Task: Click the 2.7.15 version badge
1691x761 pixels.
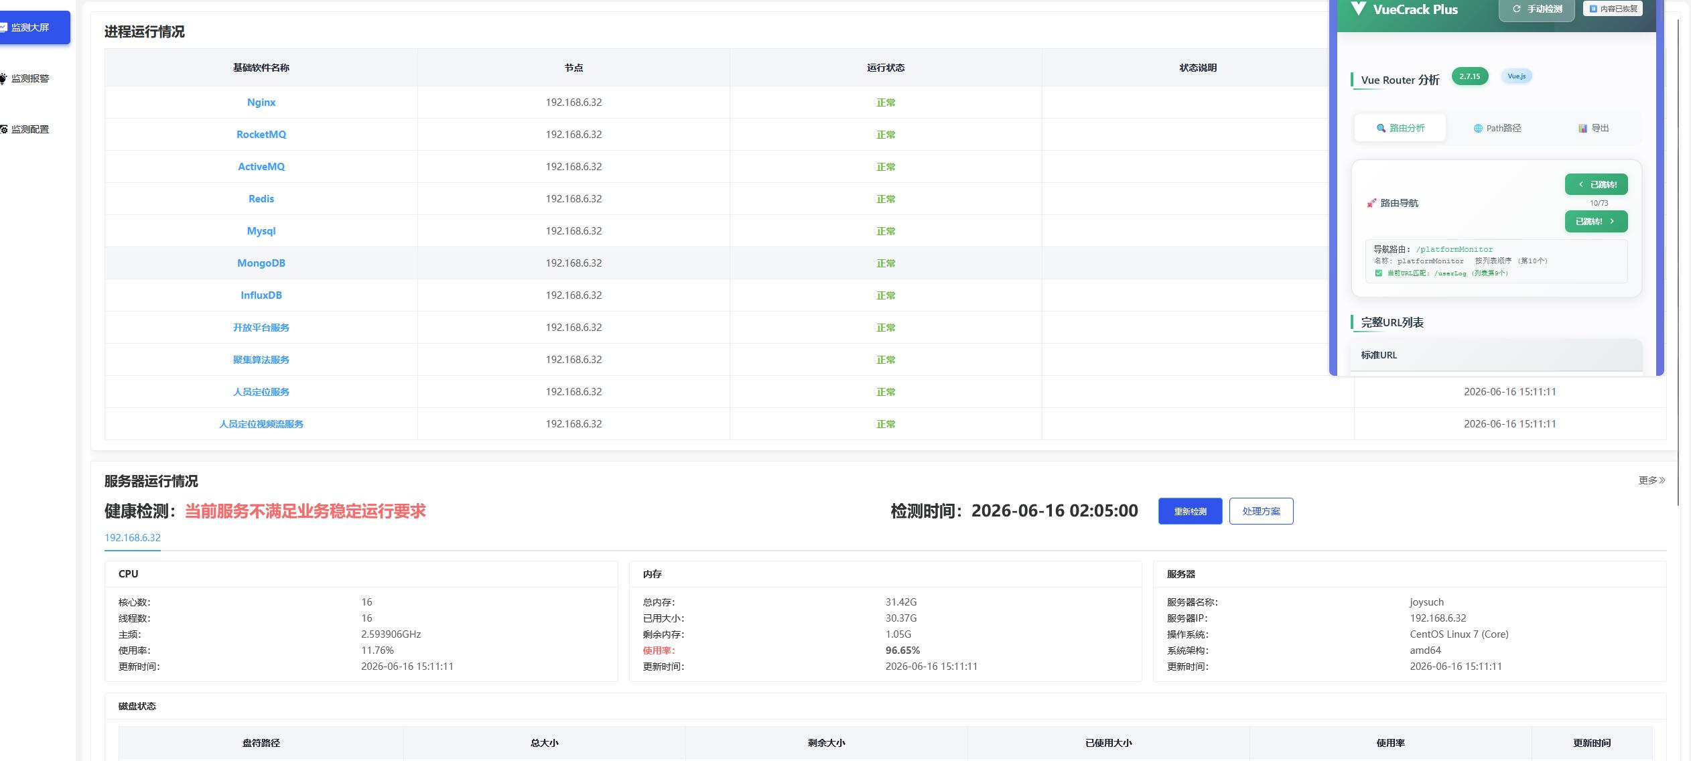Action: (x=1470, y=76)
